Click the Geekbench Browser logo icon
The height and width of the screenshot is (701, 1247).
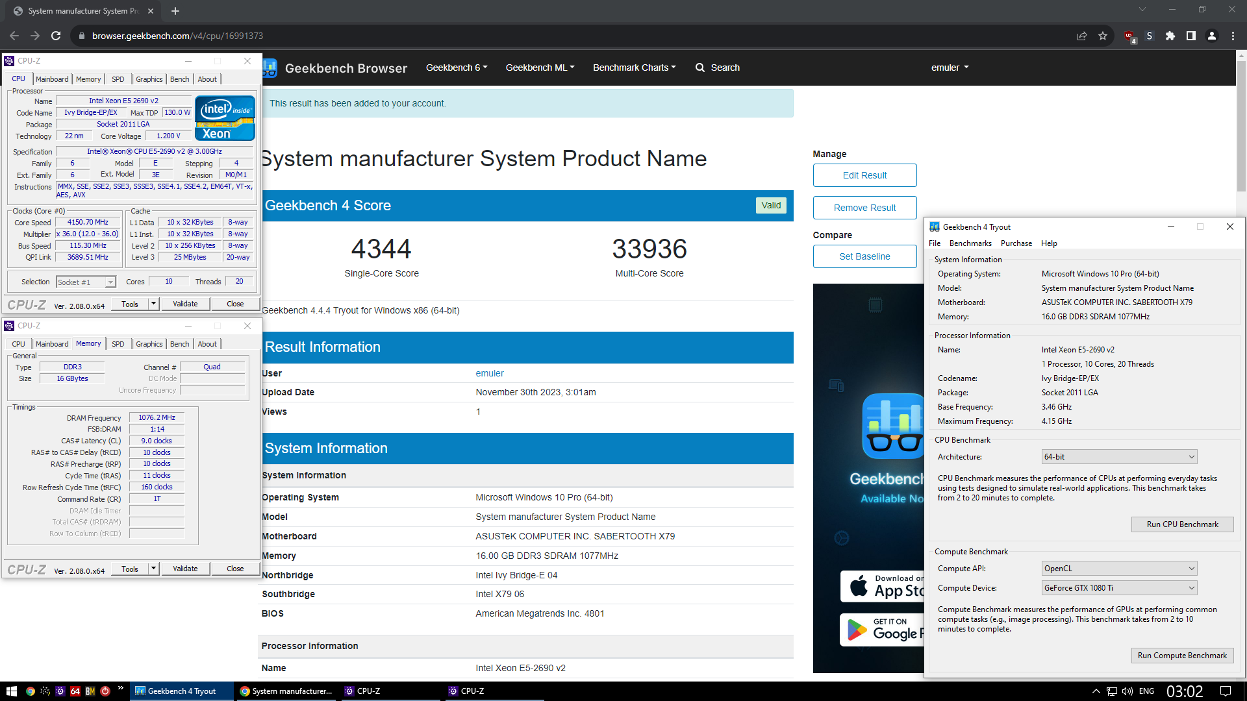click(270, 68)
